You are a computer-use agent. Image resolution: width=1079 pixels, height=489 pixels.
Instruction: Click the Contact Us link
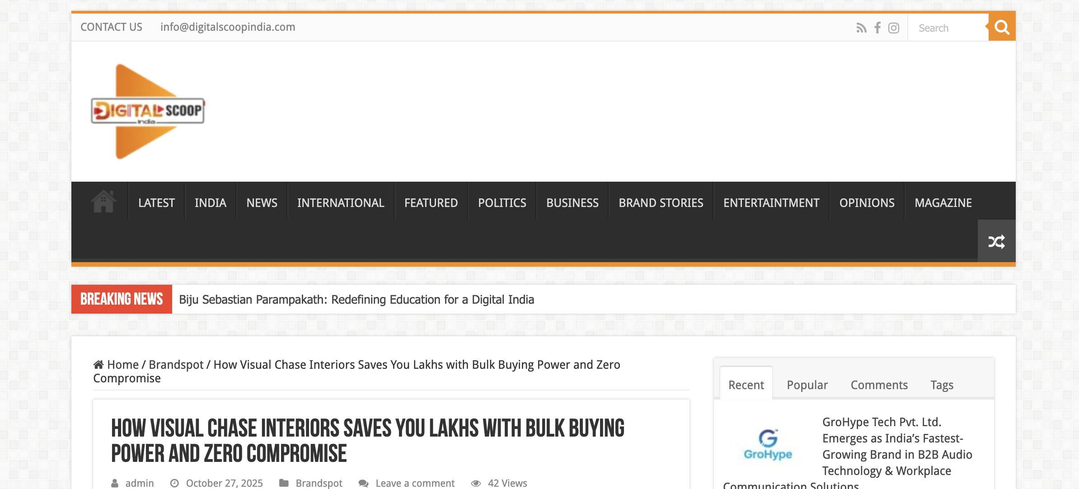pyautogui.click(x=111, y=27)
